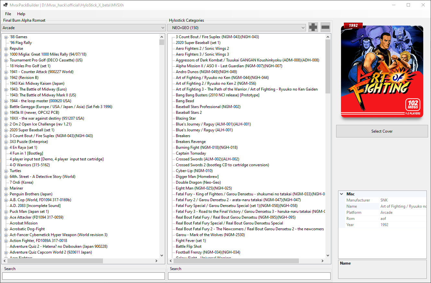The width and height of the screenshot is (431, 283).
Task: Select Alpha Mission II / ASO II entry
Action: pyautogui.click(x=229, y=66)
